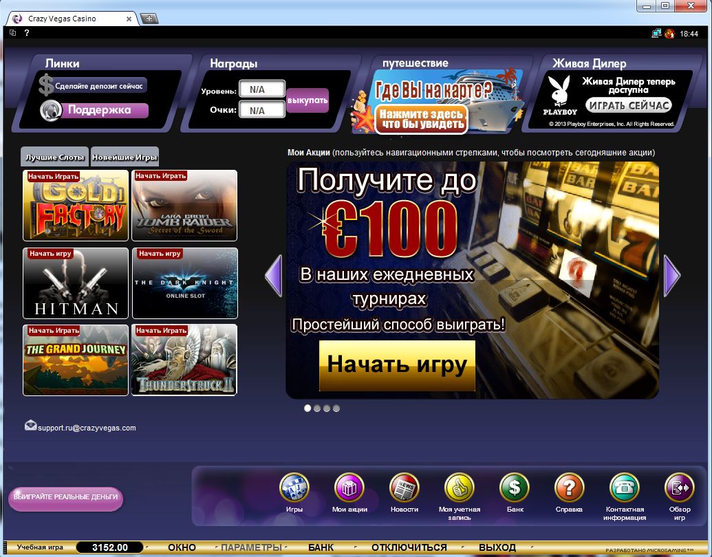This screenshot has width=712, height=557.
Task: Click the window restore icon in top bar
Action: (x=12, y=33)
